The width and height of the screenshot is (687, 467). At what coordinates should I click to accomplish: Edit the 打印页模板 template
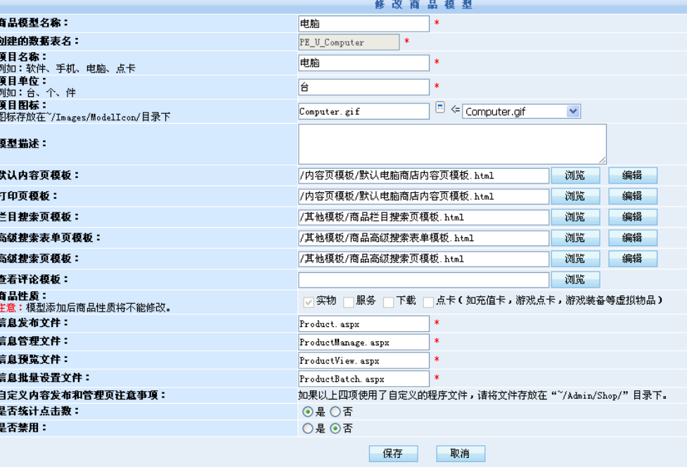(x=633, y=196)
